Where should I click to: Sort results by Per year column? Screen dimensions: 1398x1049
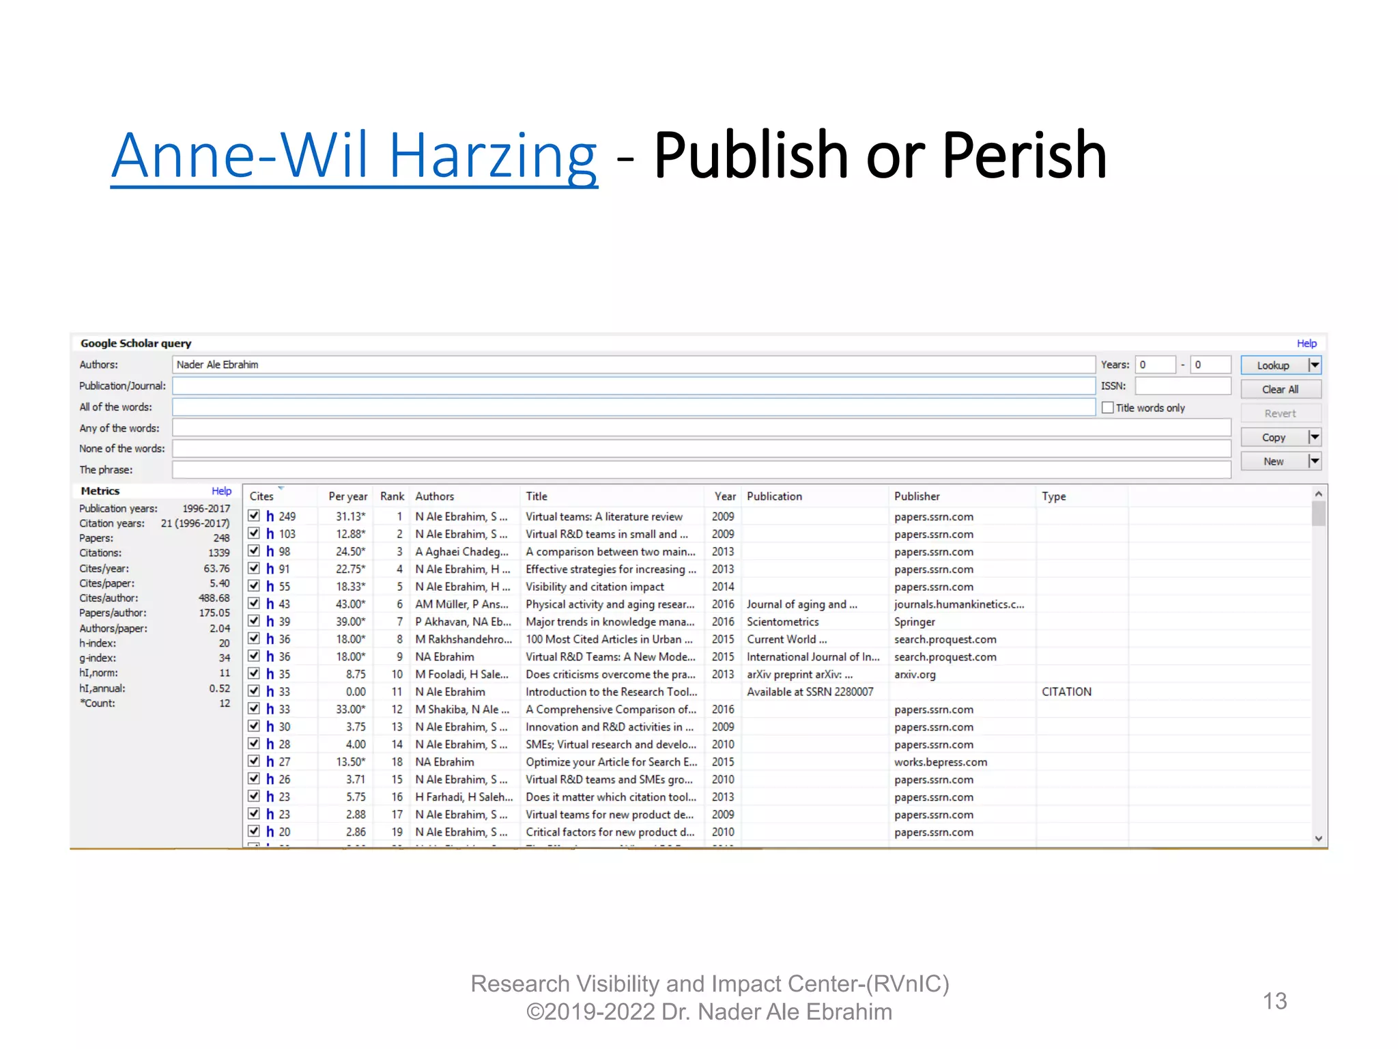pyautogui.click(x=347, y=496)
